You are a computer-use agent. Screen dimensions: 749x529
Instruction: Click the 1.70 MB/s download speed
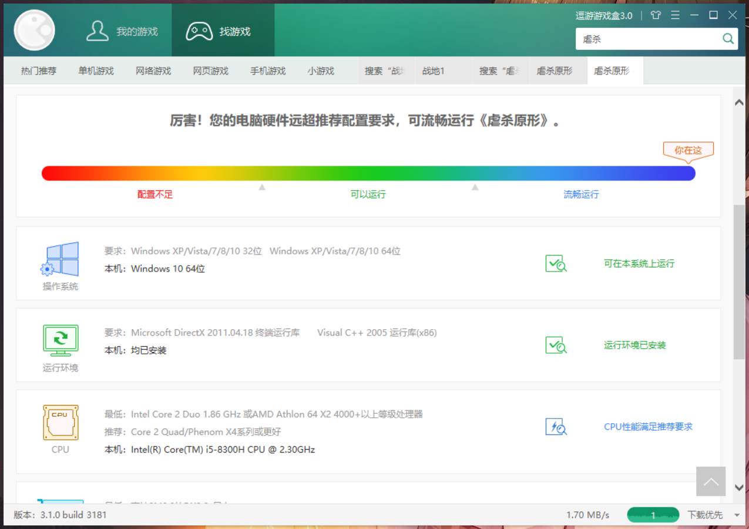(588, 515)
